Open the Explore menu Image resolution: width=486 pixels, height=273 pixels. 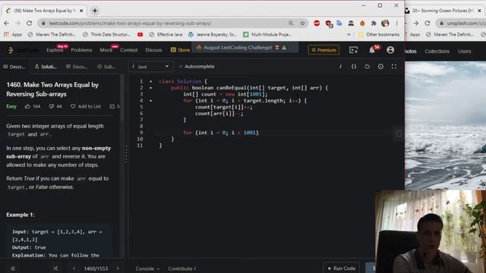(x=55, y=50)
